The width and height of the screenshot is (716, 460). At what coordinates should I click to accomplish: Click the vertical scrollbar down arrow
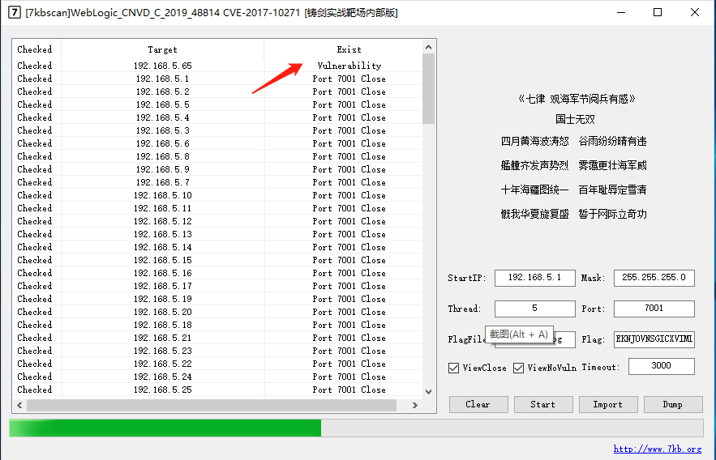pyautogui.click(x=428, y=392)
